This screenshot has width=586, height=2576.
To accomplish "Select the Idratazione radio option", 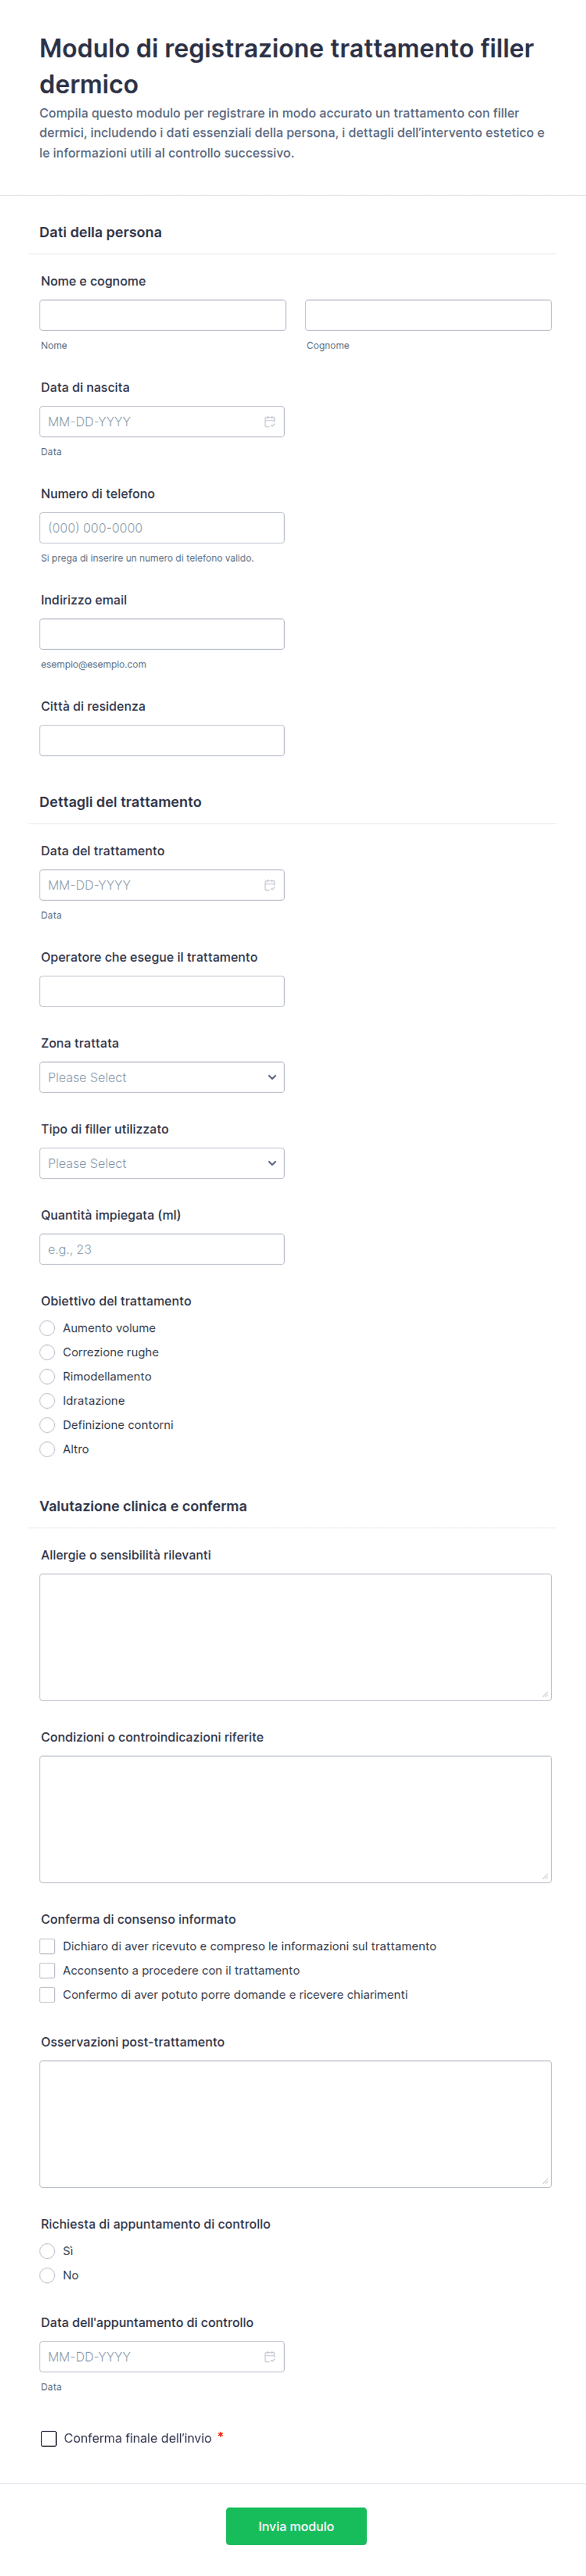I will pyautogui.click(x=47, y=1400).
